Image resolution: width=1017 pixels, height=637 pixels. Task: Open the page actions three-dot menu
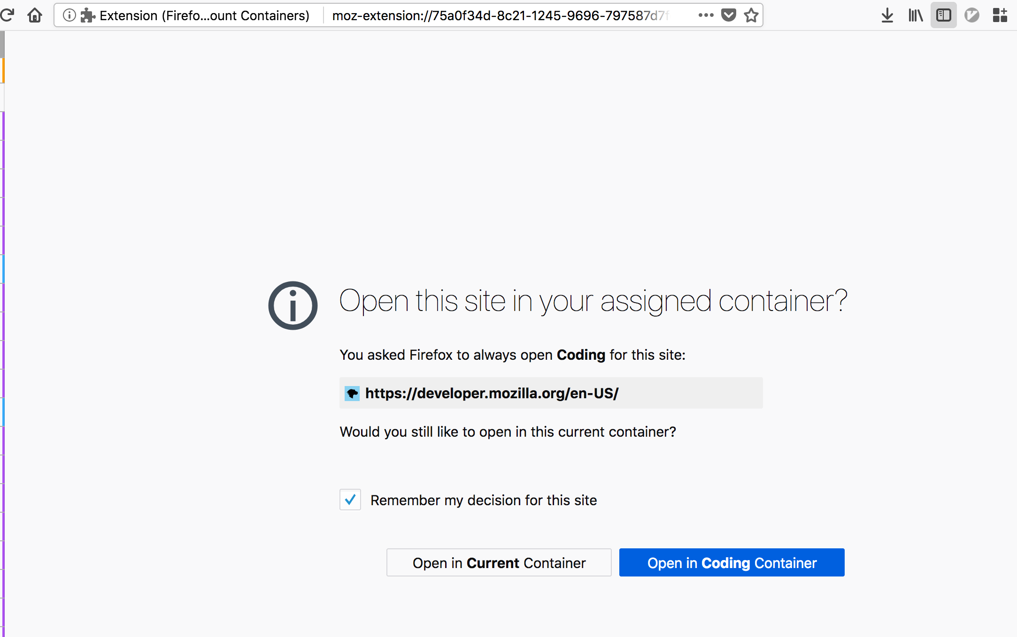coord(705,15)
